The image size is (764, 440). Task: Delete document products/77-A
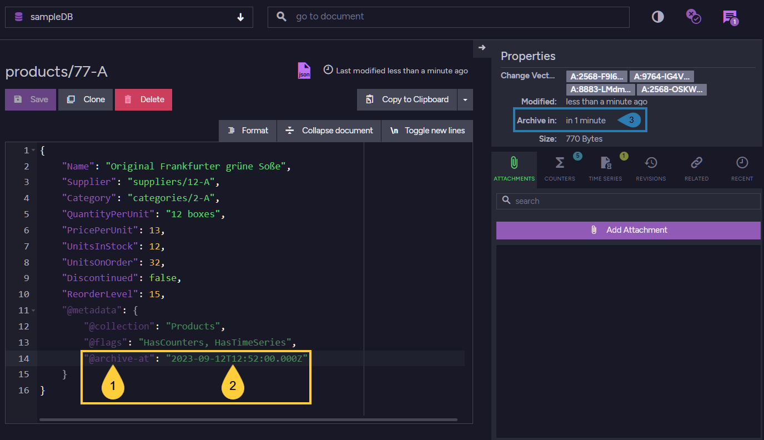pos(144,99)
